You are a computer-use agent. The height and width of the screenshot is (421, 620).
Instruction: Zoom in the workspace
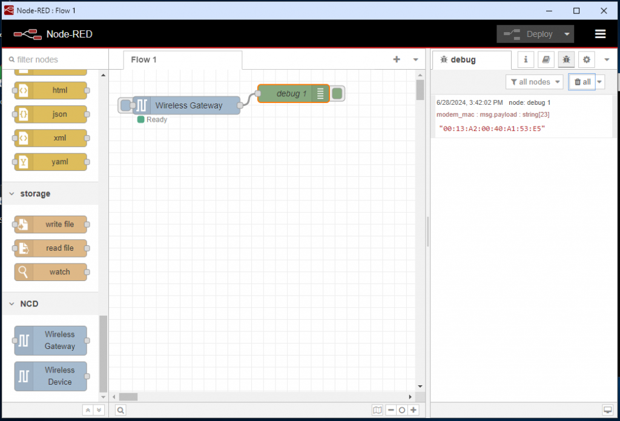tap(414, 410)
